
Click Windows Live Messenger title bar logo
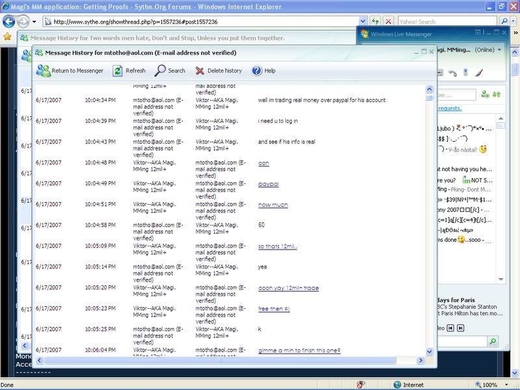(364, 34)
